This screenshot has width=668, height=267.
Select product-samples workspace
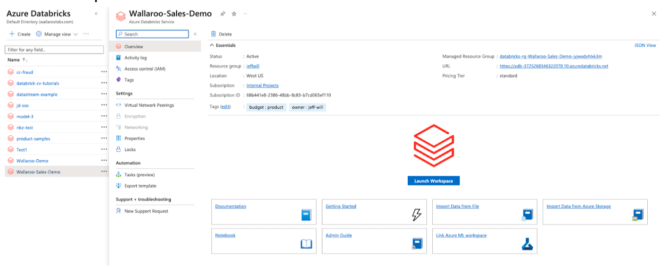(33, 139)
